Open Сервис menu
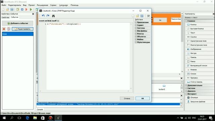 [x=53, y=5]
